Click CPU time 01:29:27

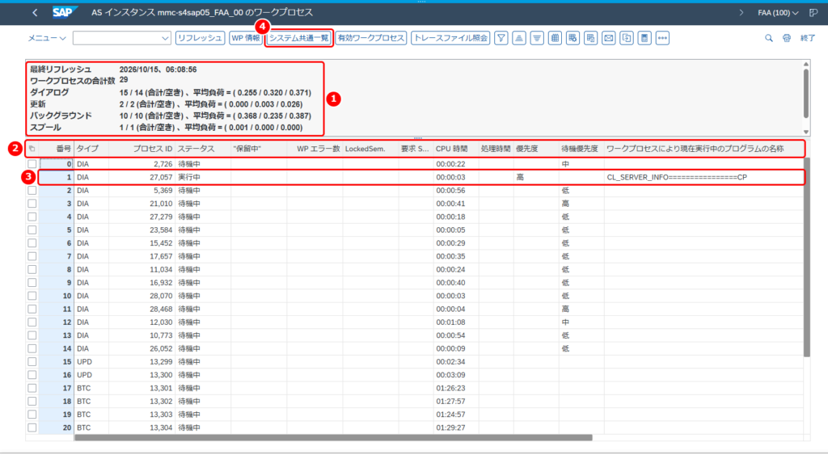coord(456,428)
